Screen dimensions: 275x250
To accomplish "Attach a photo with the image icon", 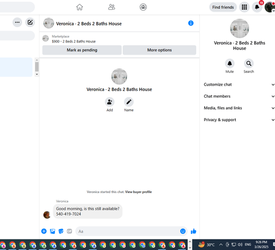I will pos(53,231).
